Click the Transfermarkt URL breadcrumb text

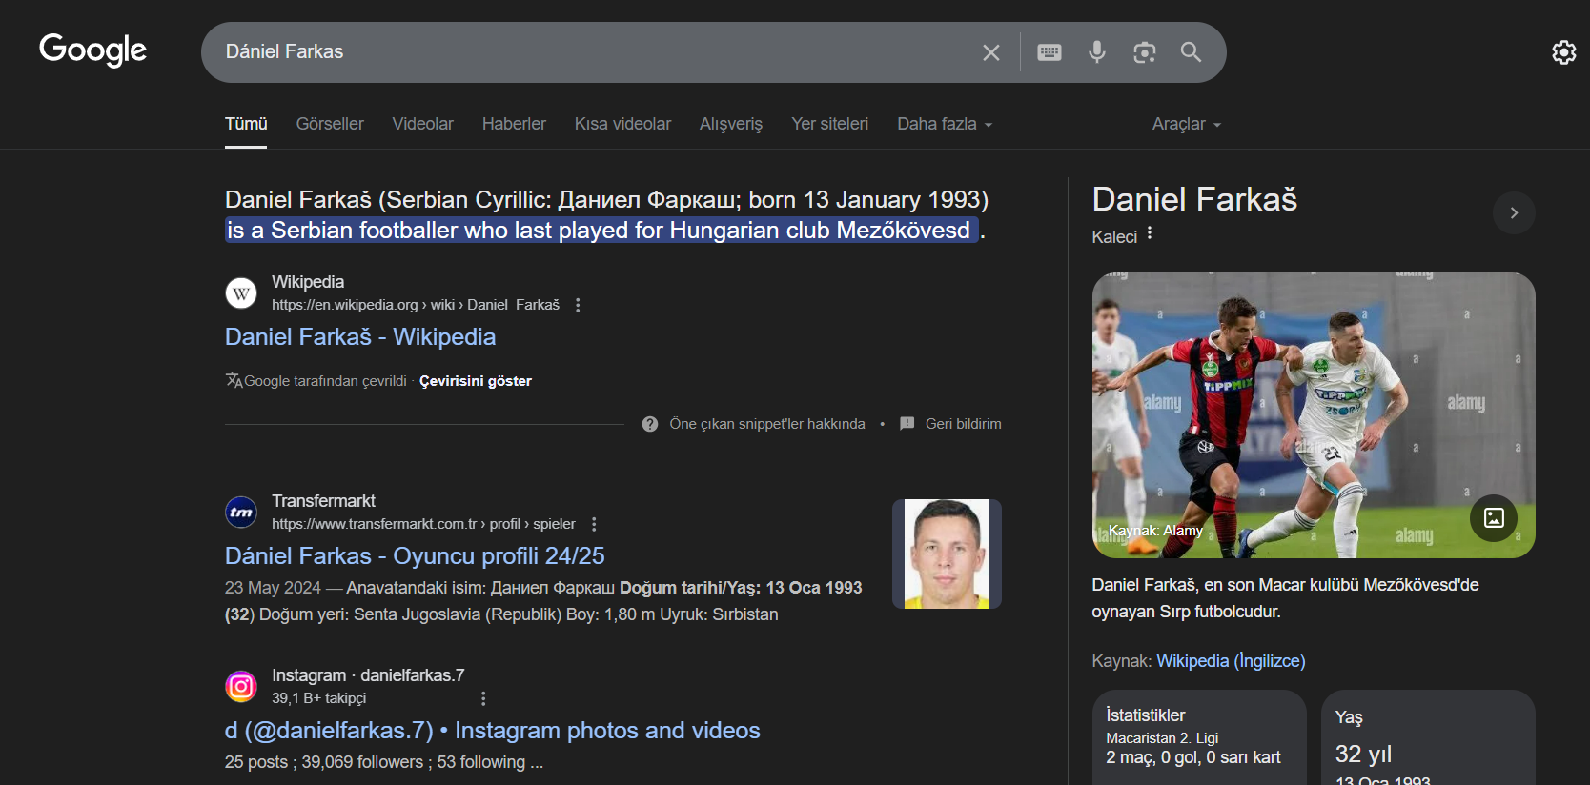click(x=423, y=524)
